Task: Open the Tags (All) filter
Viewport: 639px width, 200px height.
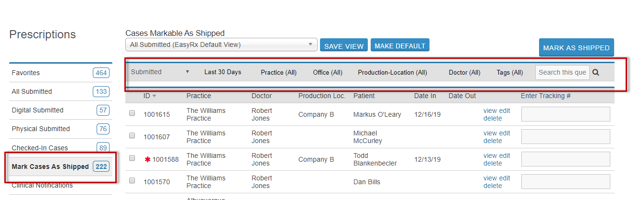Action: 509,73
